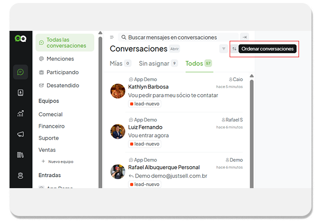Open Menciones in the sidebar
Screen dimensions: 325x221
click(60, 59)
